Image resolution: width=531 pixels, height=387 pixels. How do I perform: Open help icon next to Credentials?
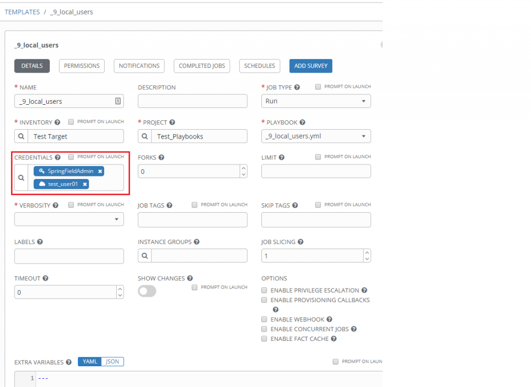pos(58,157)
